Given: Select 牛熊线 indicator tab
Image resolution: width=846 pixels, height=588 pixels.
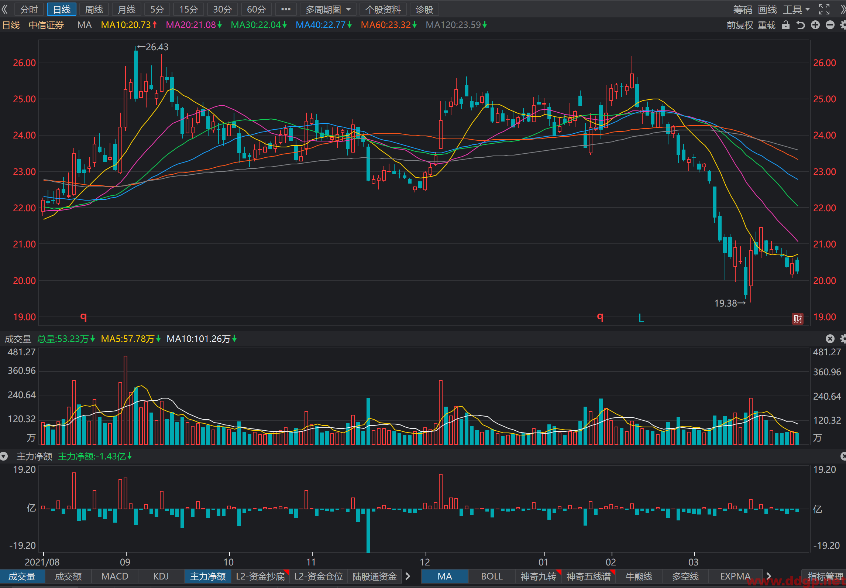Looking at the screenshot, I should click(639, 576).
